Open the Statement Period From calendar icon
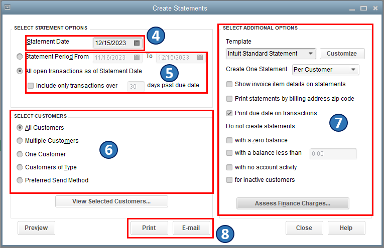 137,58
